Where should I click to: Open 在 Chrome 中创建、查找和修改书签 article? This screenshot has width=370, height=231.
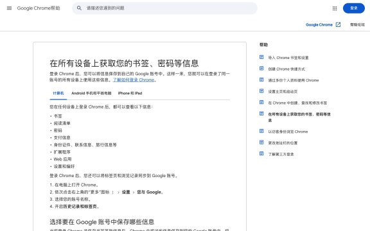click(297, 103)
